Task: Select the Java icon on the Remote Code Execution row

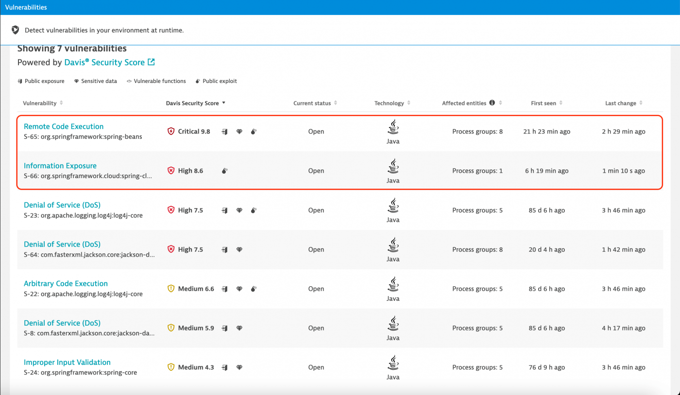Action: tap(392, 129)
